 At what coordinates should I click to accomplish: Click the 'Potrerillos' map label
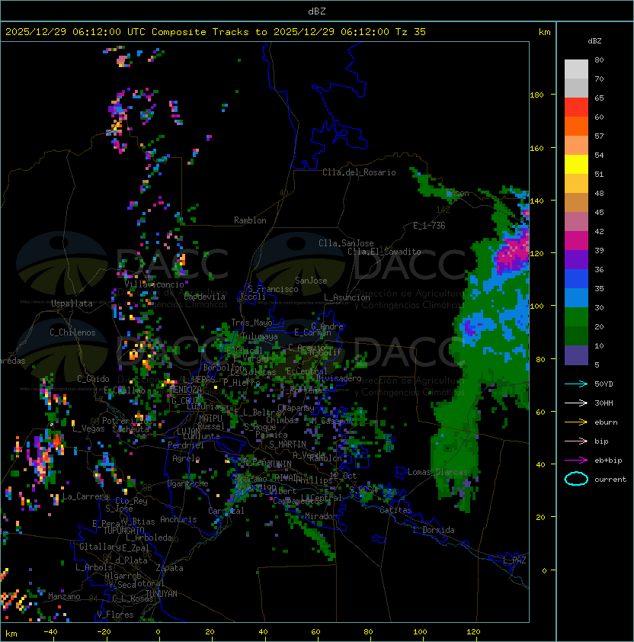pyautogui.click(x=127, y=421)
